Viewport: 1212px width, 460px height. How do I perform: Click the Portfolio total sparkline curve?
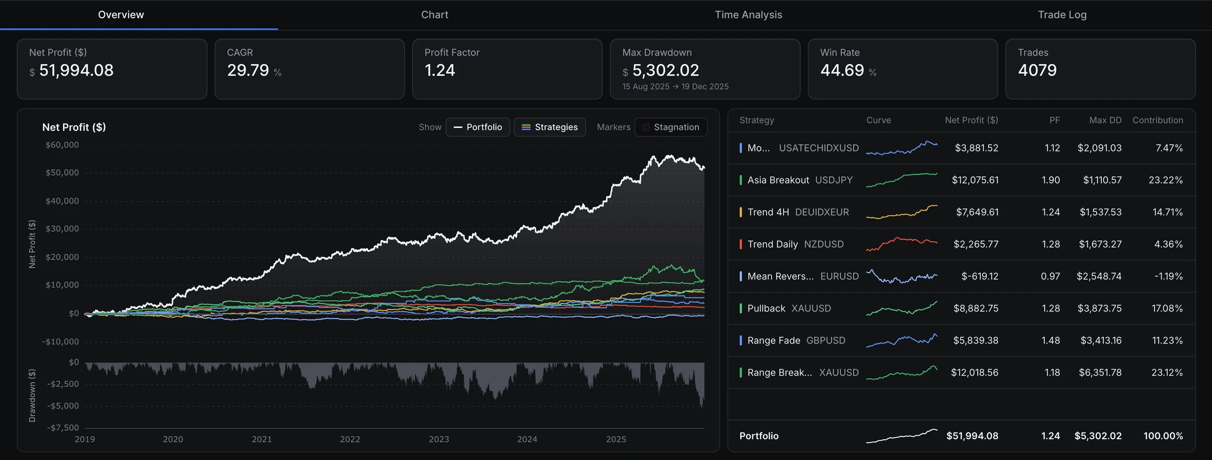pos(901,436)
